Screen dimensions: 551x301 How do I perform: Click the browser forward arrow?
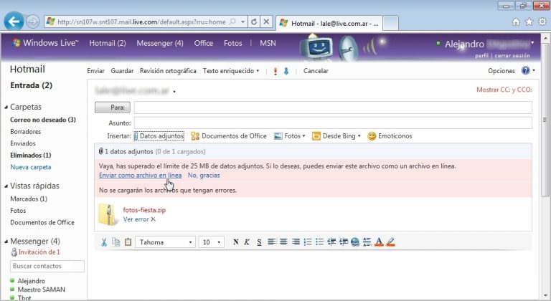click(32, 21)
